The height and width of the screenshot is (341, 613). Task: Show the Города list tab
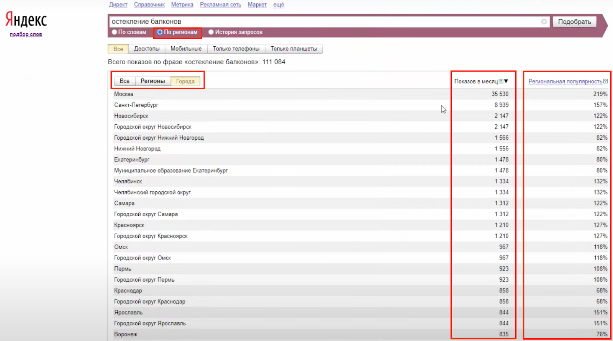tap(185, 81)
